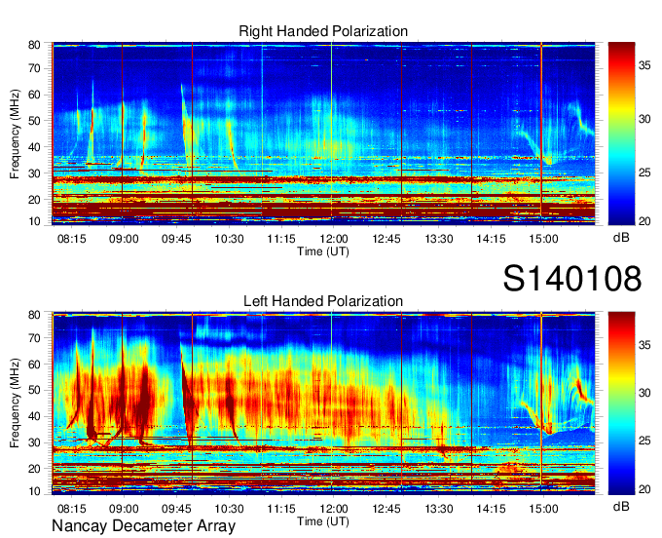Screen dimensions: 662x538
Task: Click the "30" value on Left Handed colorbar
Action: (644, 393)
